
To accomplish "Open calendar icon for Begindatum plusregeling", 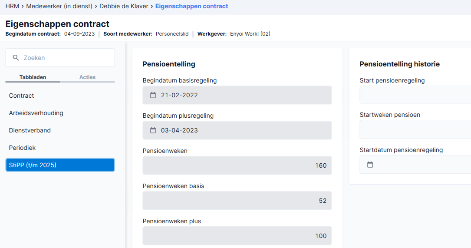I will [x=153, y=130].
